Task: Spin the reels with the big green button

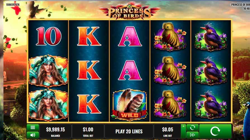Action: pos(215,131)
